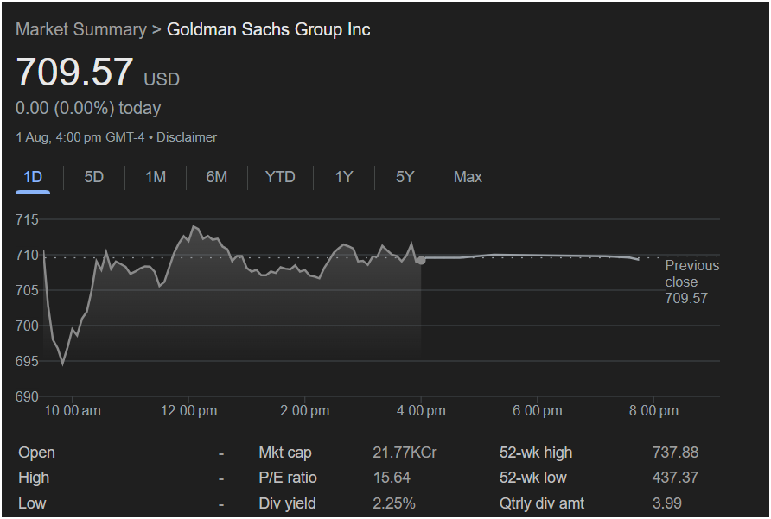Click the Open stat label
771x519 pixels.
point(37,453)
